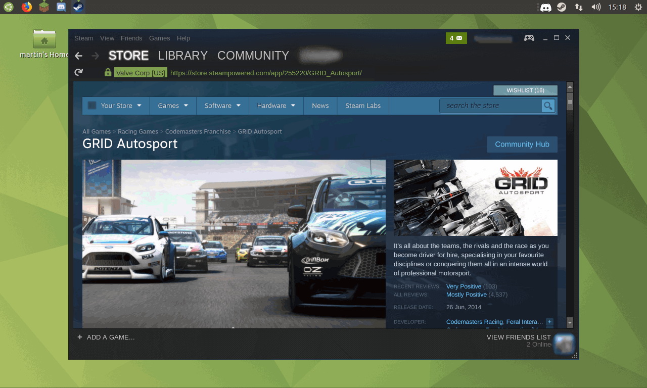Screen dimensions: 647x388
Task: Open the sound volume indicator
Action: 596,7
